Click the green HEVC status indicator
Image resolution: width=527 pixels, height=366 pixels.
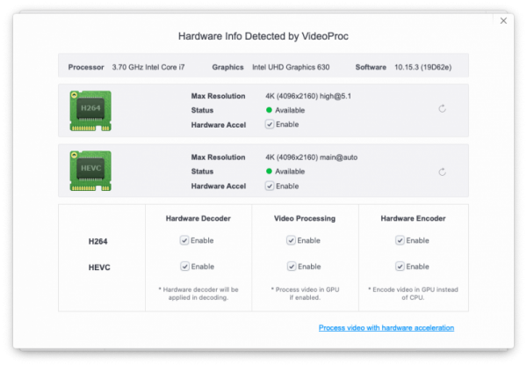269,171
